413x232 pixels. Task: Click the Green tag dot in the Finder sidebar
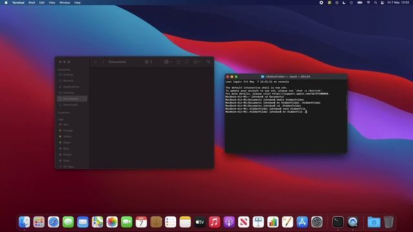(60, 142)
